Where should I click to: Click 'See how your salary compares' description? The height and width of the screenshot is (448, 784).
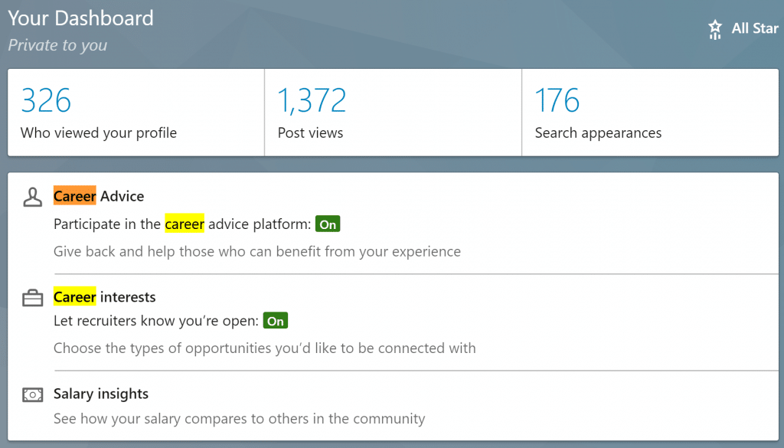pos(239,419)
